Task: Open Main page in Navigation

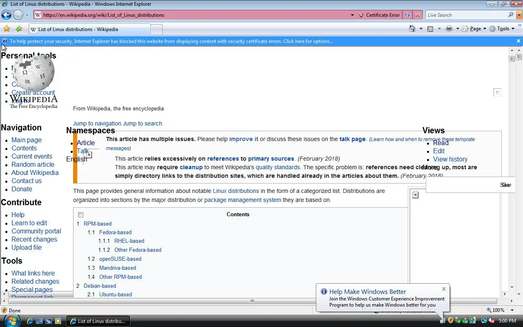Action: tap(27, 140)
